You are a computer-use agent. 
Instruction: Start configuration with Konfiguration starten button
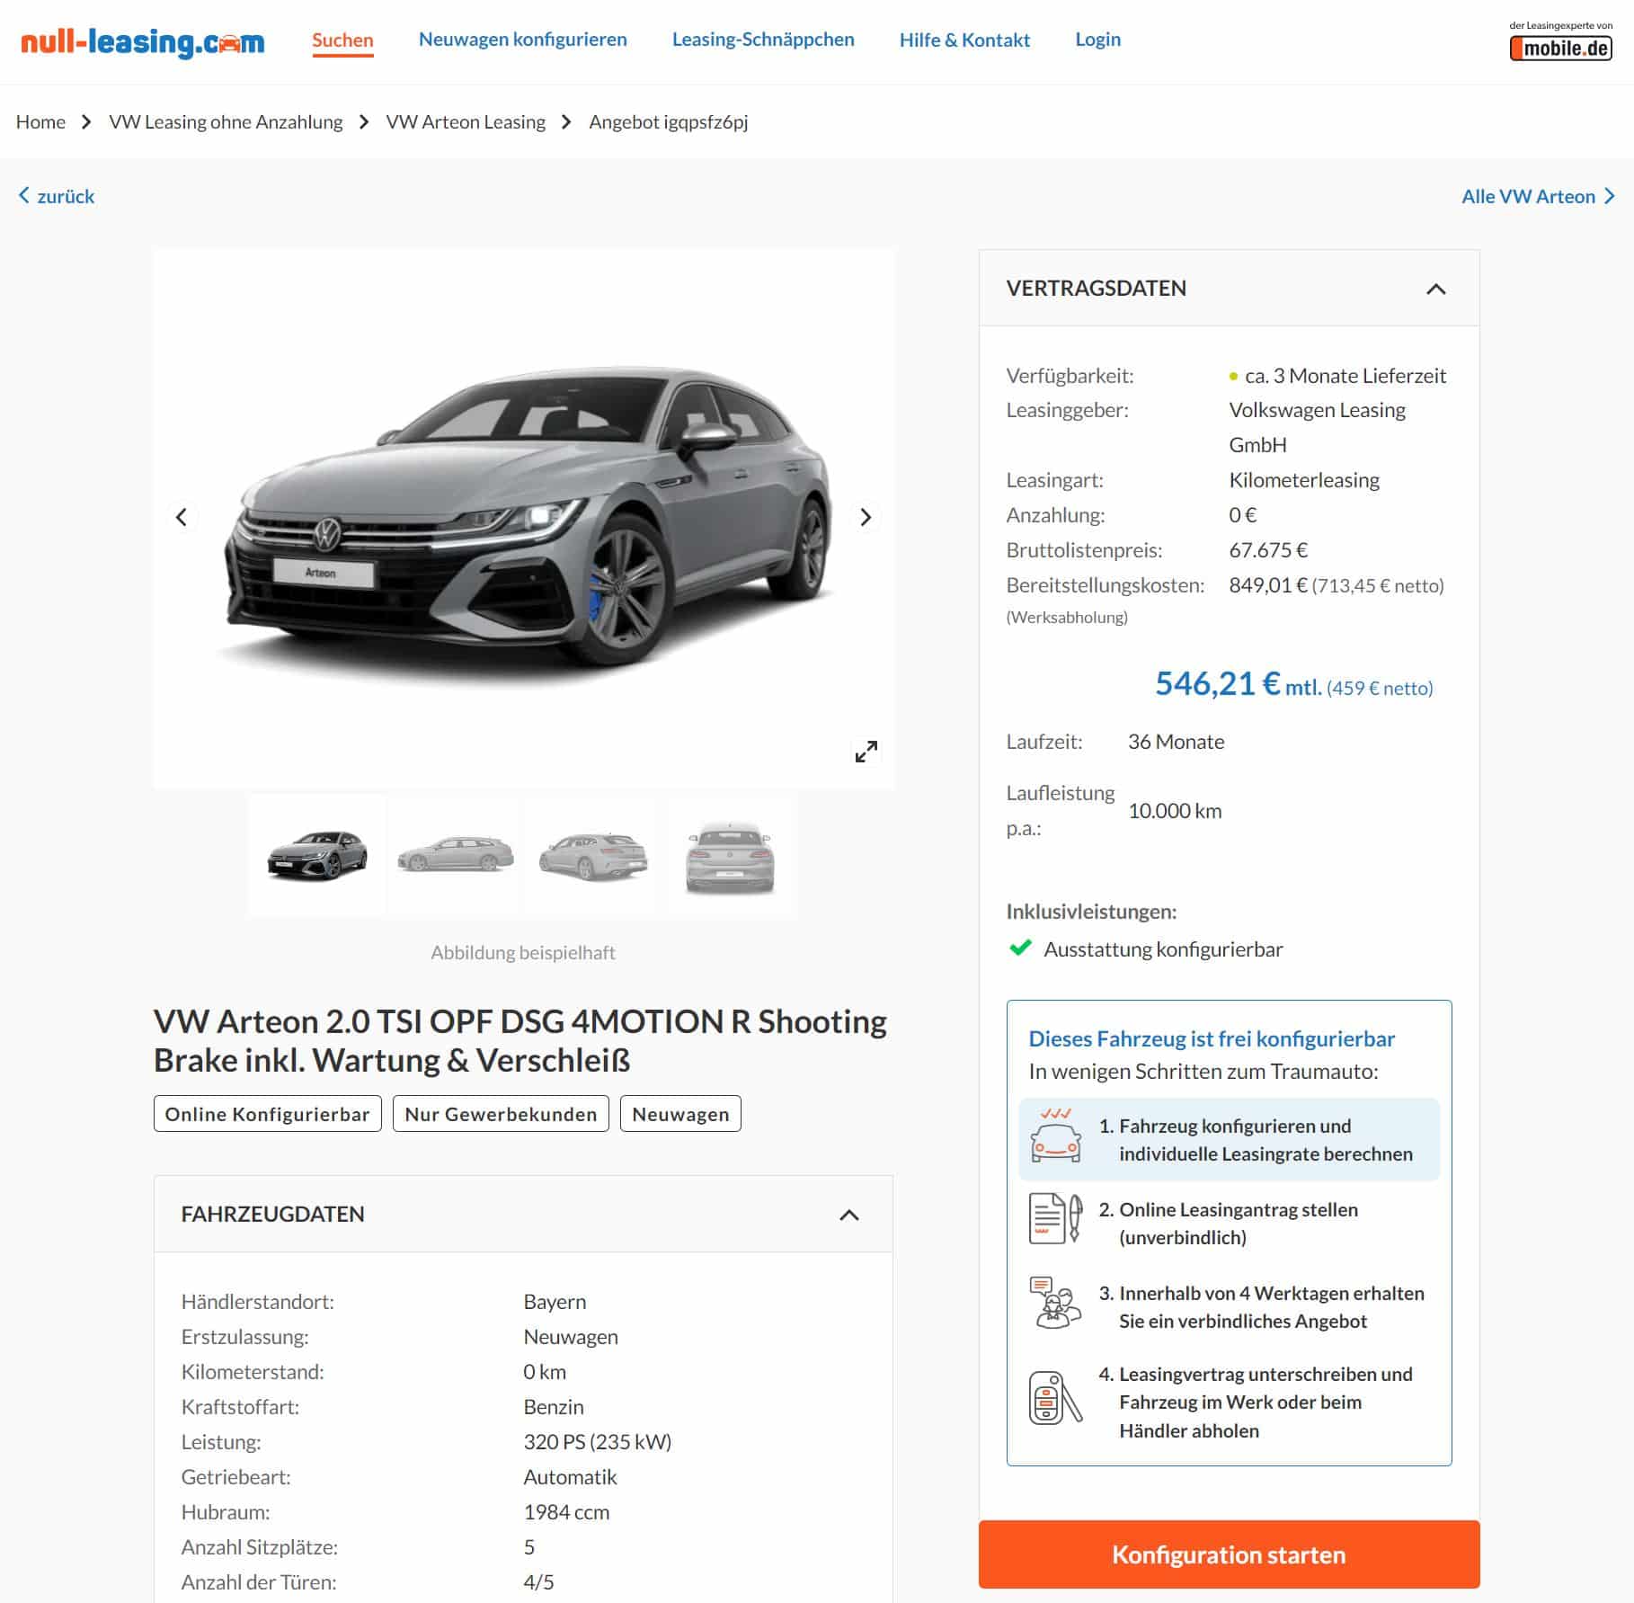click(1229, 1554)
